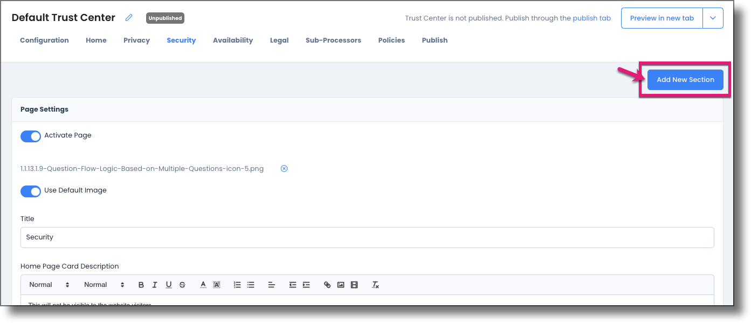Screen dimensions: 751x323
Task: Click the Add New Section button
Action: [685, 79]
